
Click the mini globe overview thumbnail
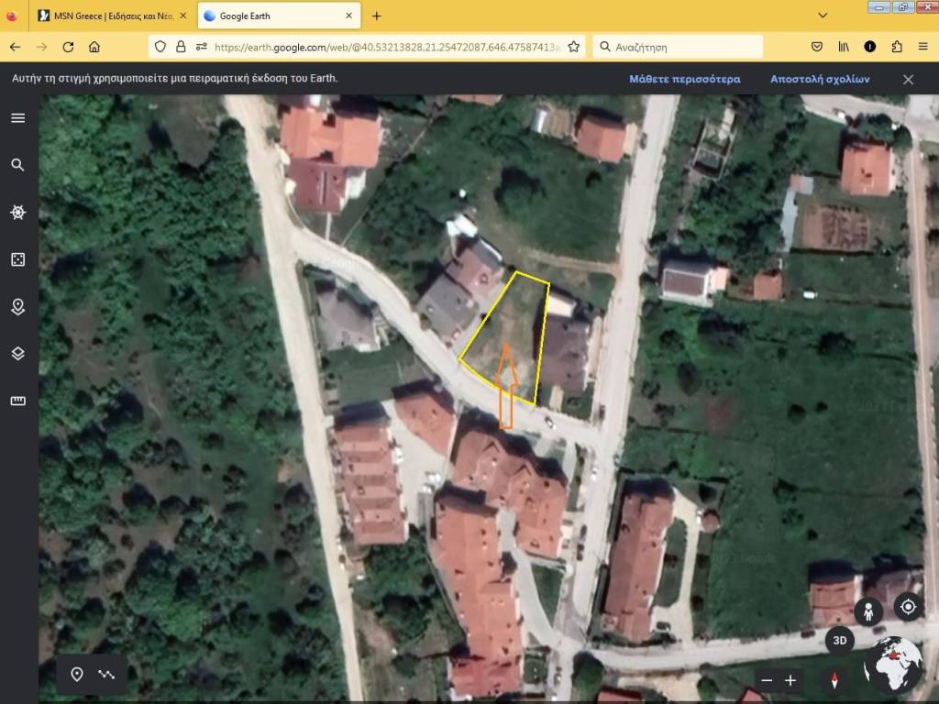coord(893,664)
